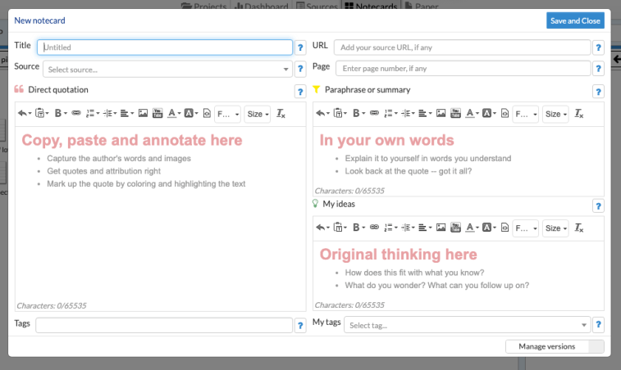Open numbered list in Direct quotation toolbar
The image size is (621, 370).
pyautogui.click(x=93, y=114)
